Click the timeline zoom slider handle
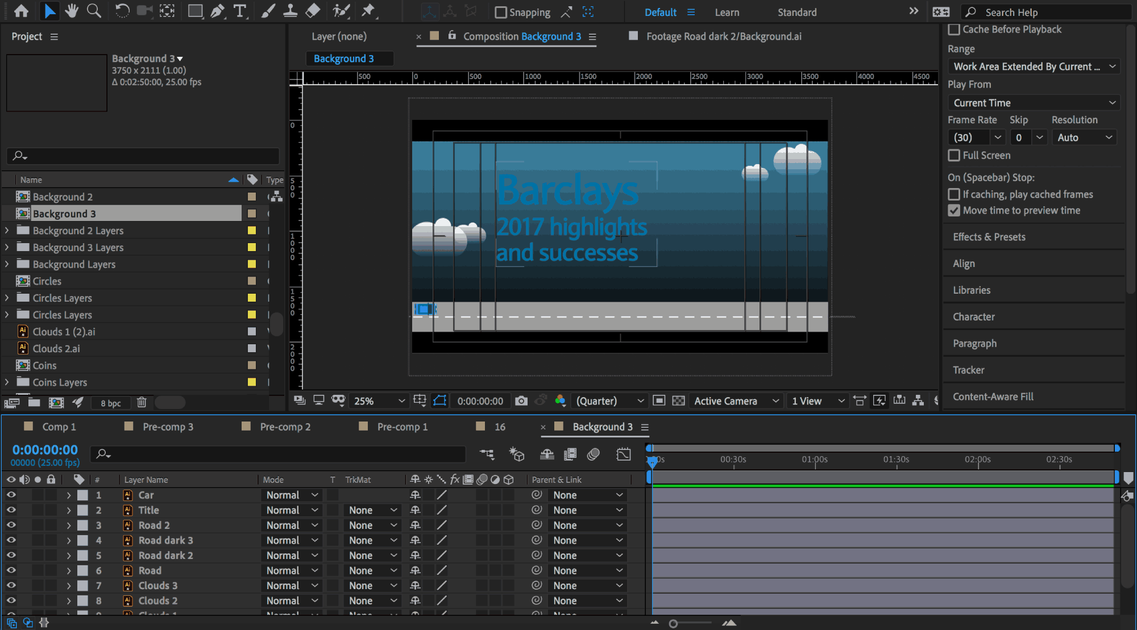This screenshot has width=1137, height=630. (673, 624)
